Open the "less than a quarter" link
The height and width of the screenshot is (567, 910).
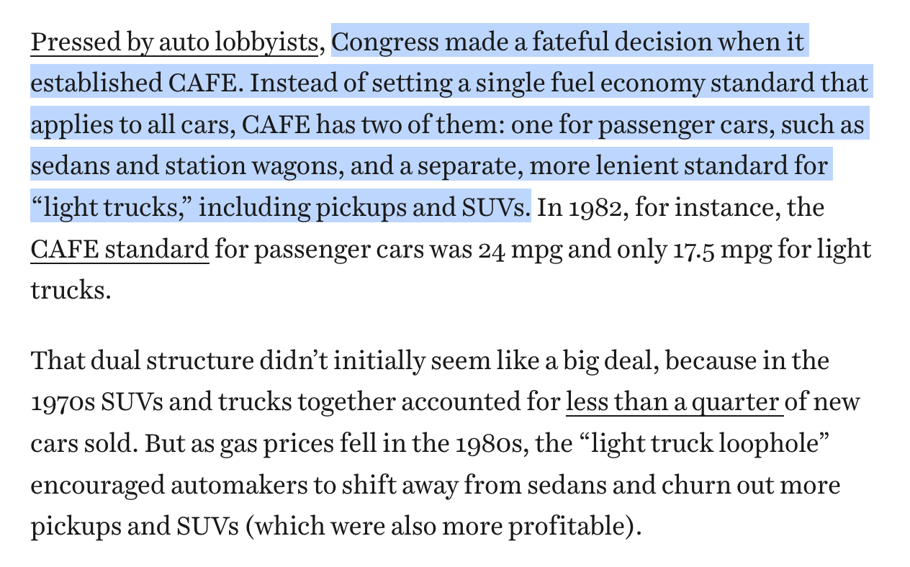674,402
